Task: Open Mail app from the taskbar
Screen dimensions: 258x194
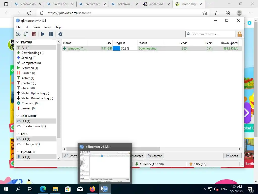Action: click(80, 189)
